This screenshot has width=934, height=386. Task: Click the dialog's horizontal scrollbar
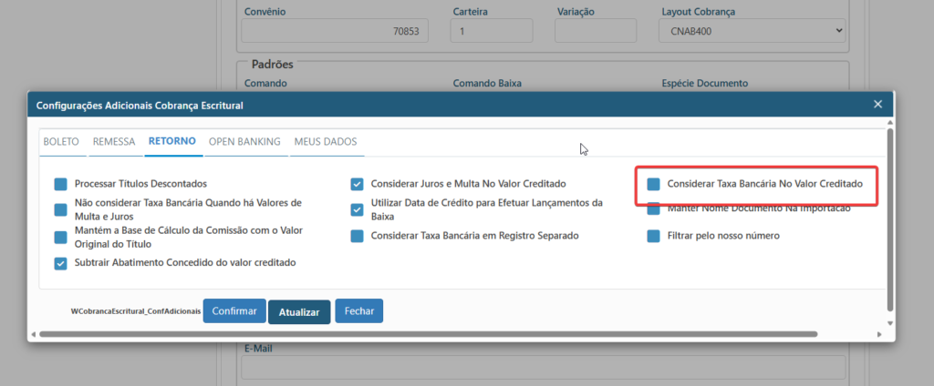[x=456, y=334]
